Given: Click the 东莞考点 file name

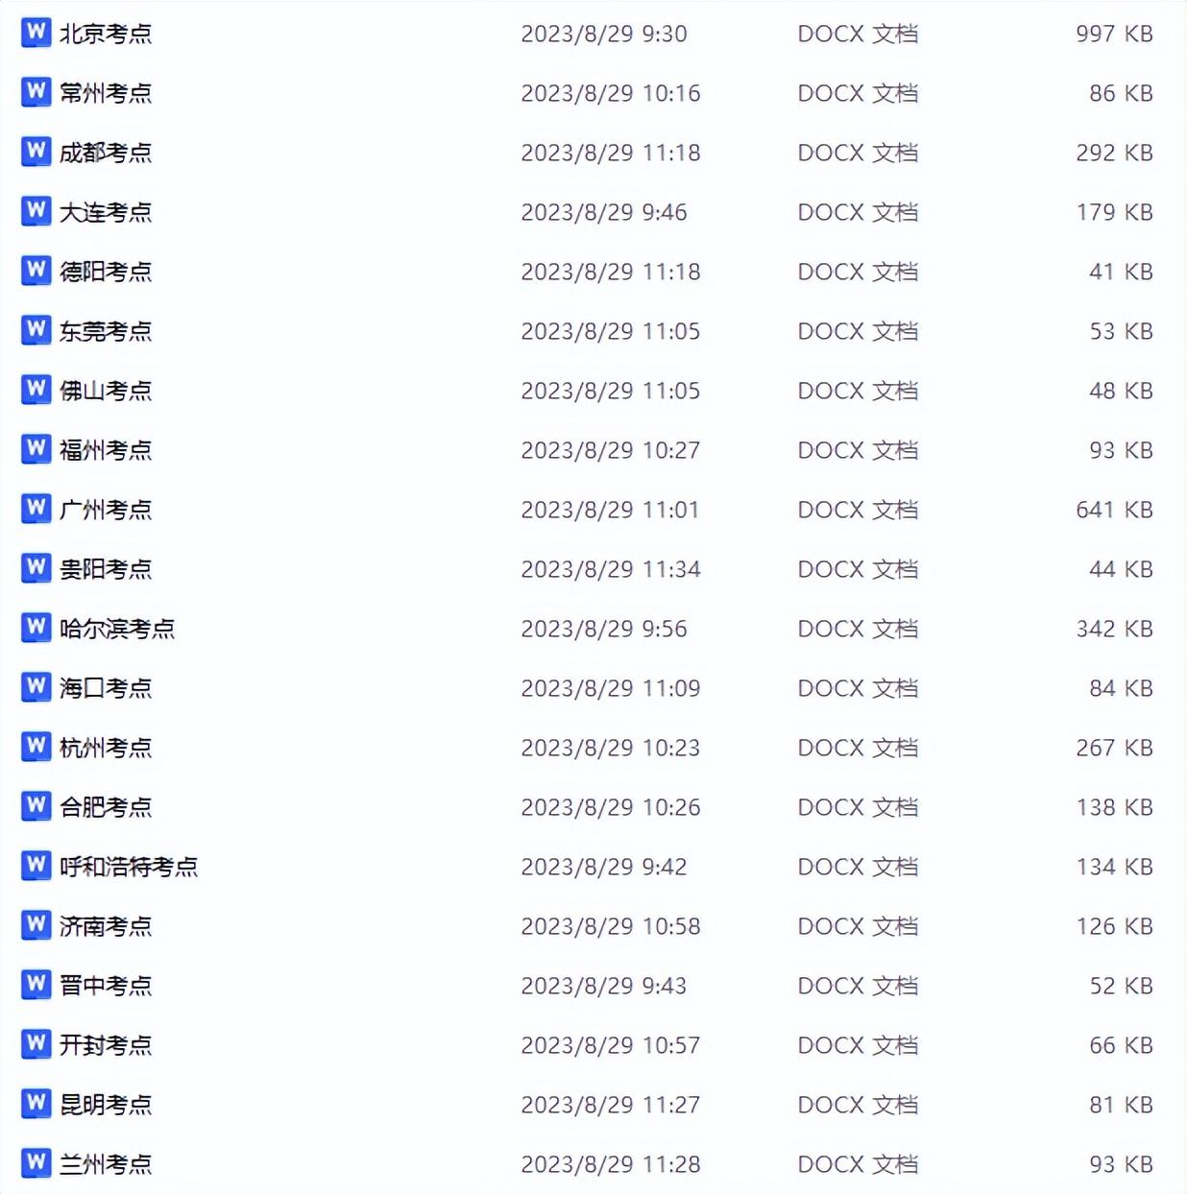Looking at the screenshot, I should [x=106, y=331].
